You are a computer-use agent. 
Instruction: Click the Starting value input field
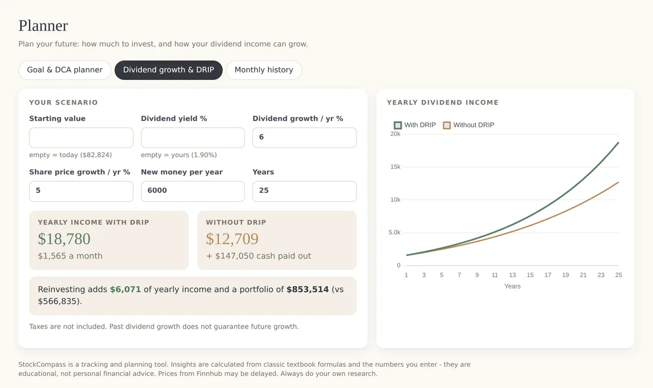[81, 138]
